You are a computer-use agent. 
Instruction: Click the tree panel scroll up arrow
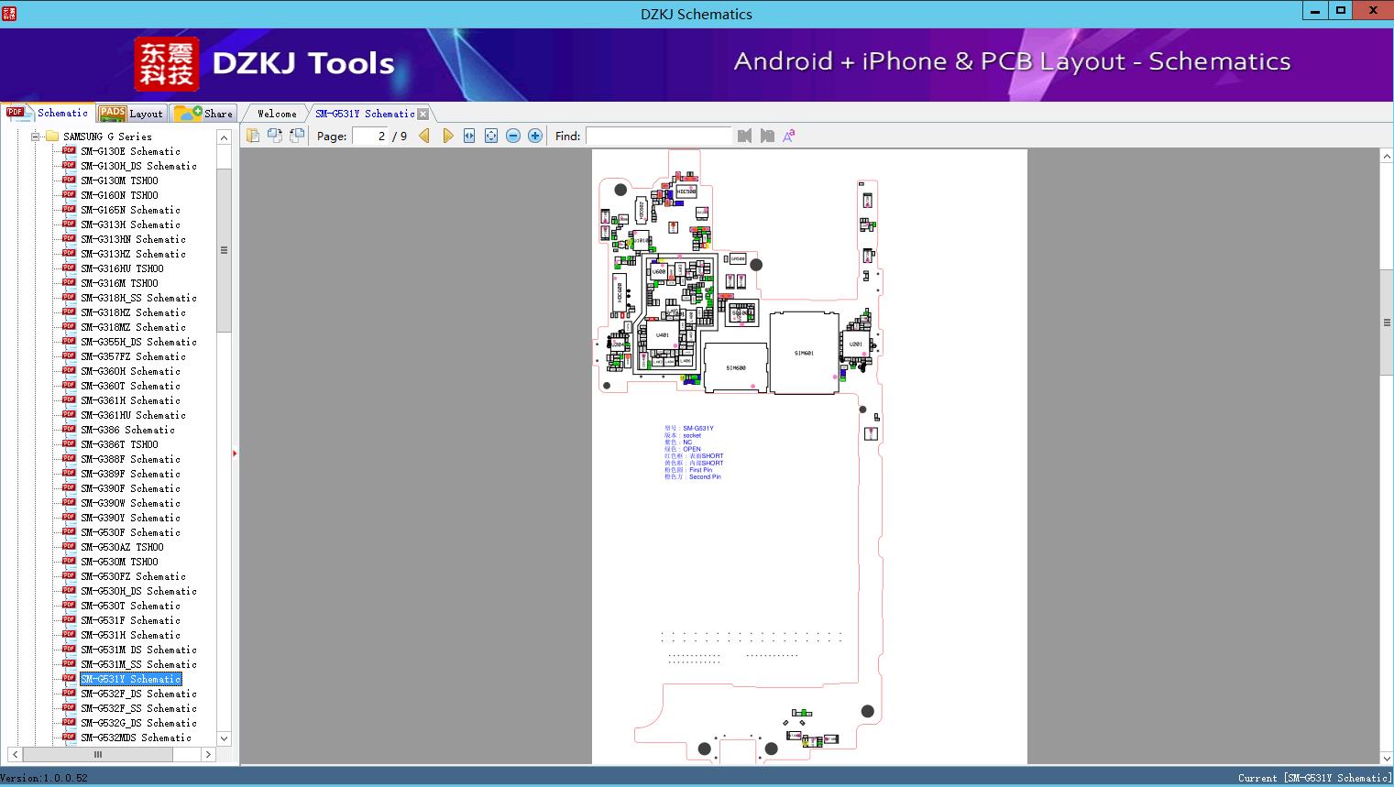click(x=224, y=137)
